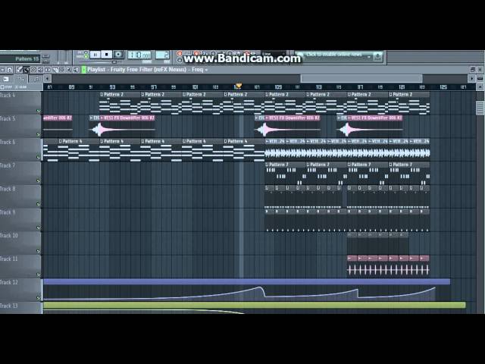Pick the Zoom tool in playlist toolbar
This screenshot has width=485, height=364.
69,70
